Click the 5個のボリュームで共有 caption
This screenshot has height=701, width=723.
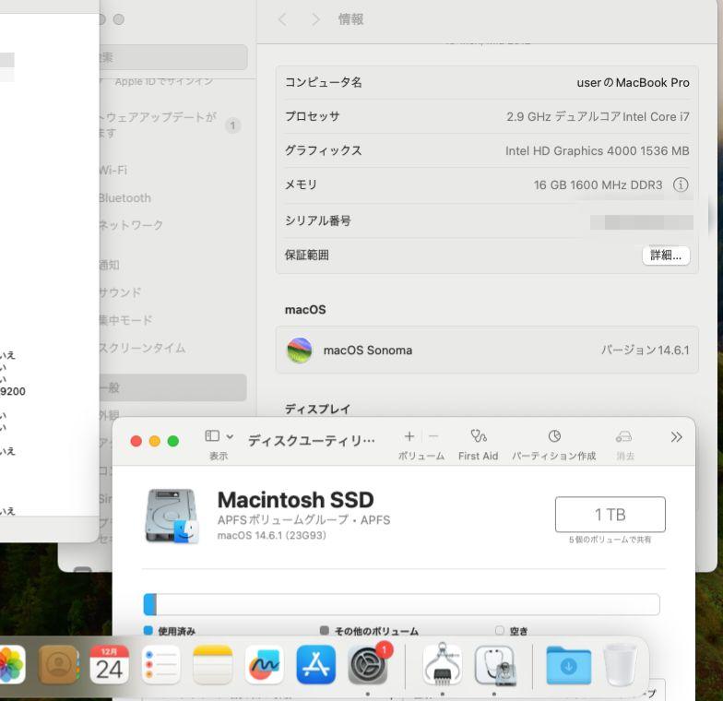[610, 540]
